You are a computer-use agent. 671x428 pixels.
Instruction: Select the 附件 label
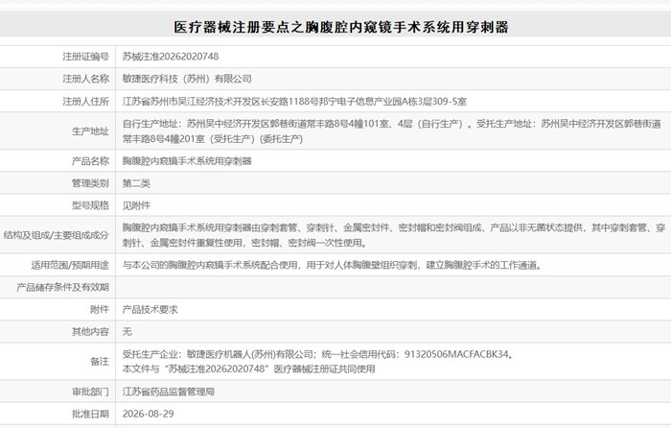click(100, 309)
